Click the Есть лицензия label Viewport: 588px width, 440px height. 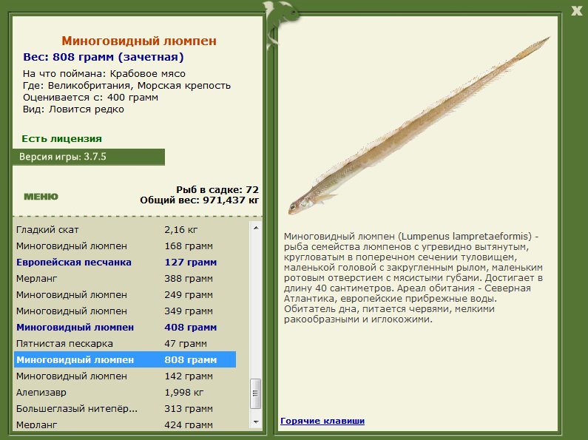62,139
